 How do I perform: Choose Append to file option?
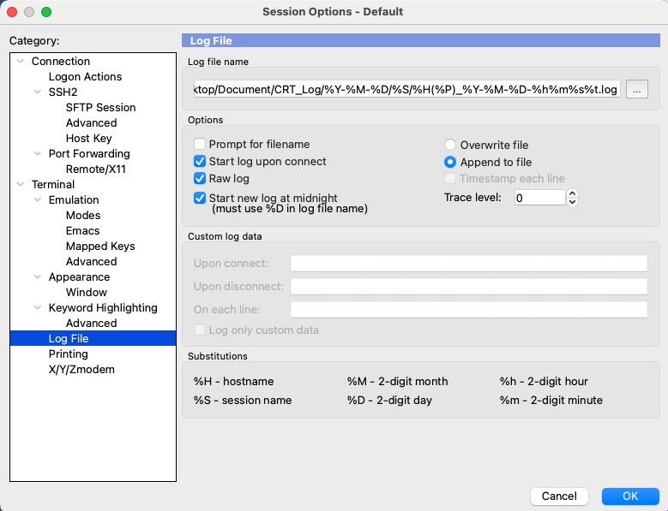450,162
